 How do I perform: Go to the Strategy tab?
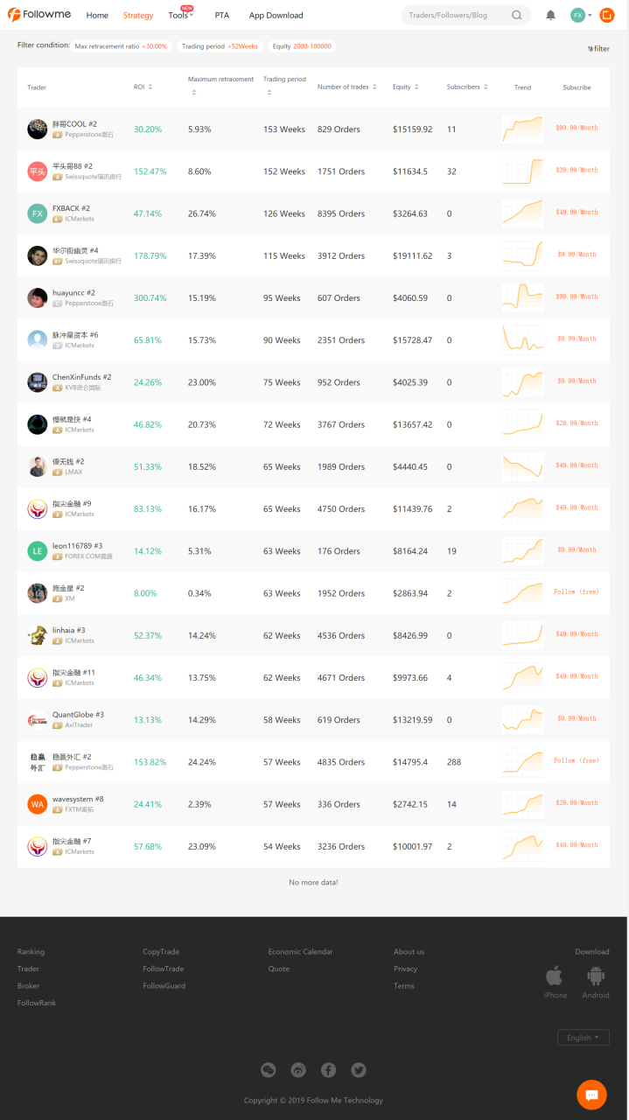tap(138, 16)
